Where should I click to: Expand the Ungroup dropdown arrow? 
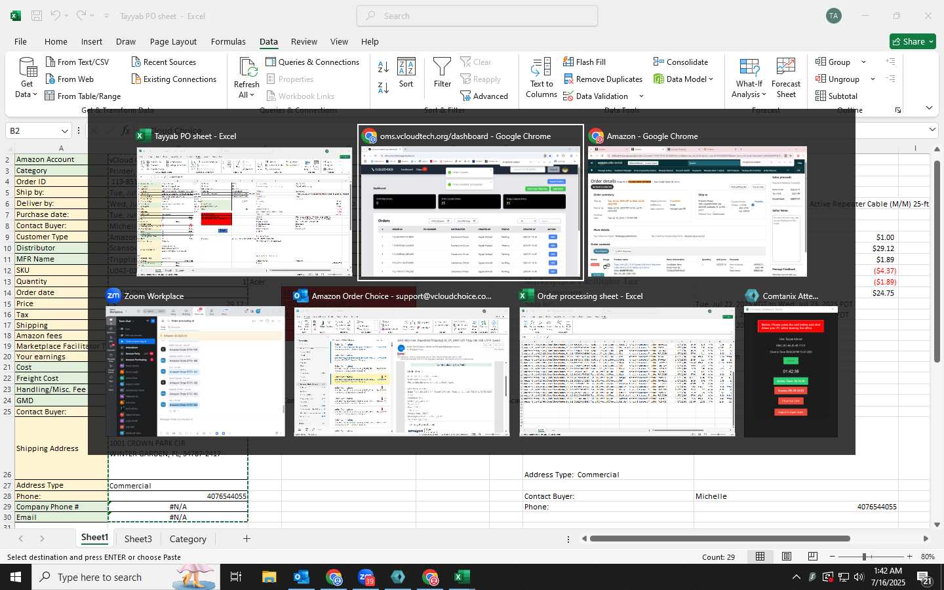click(x=873, y=79)
